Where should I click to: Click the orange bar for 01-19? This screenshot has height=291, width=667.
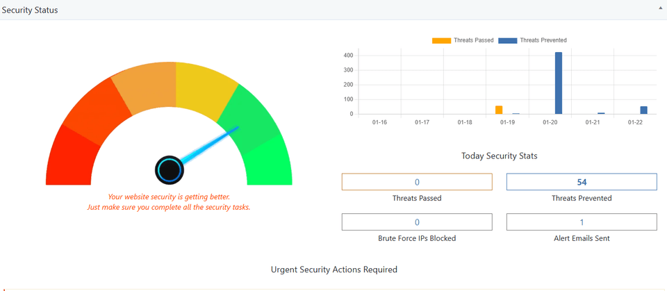499,110
